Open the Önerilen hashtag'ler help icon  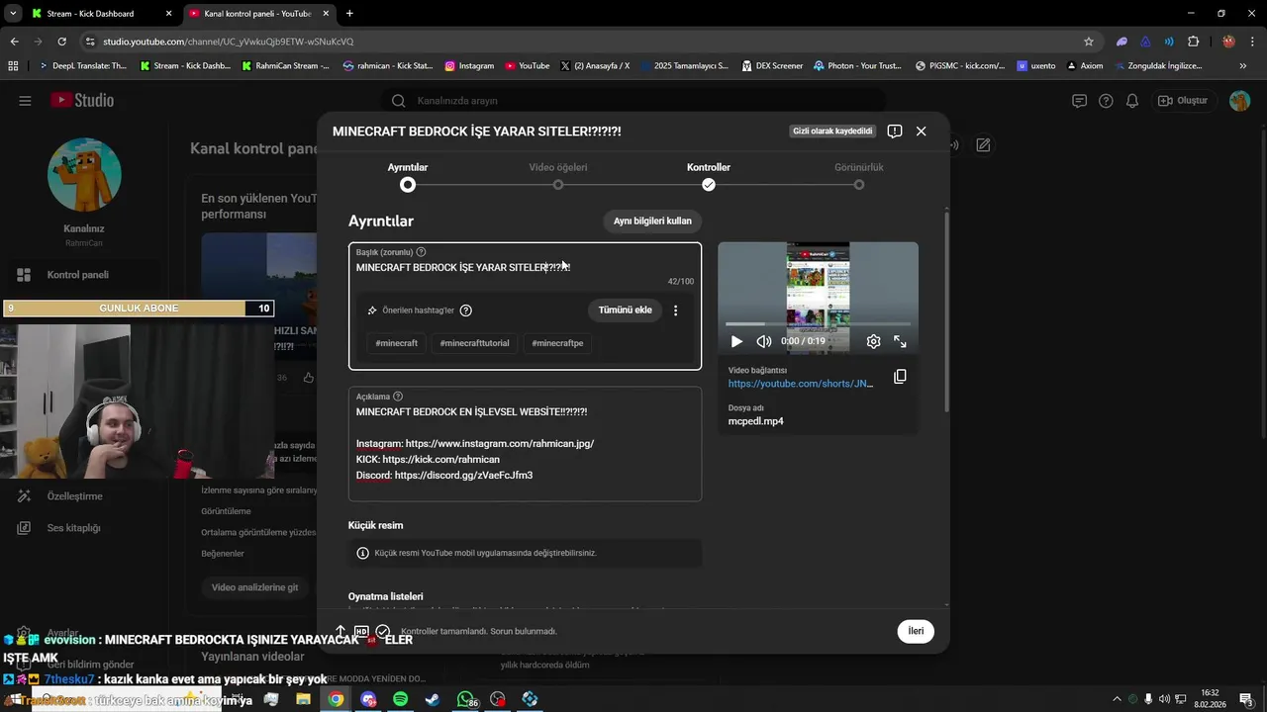point(466,311)
